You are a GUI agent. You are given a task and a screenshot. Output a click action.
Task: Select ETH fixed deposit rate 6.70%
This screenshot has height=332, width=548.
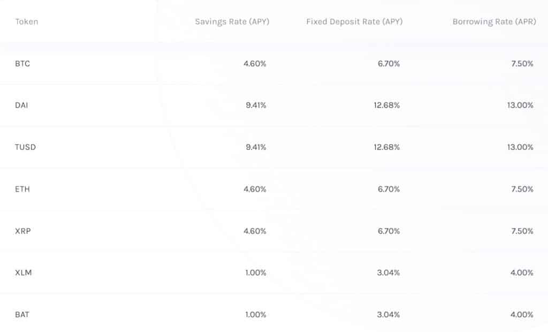tap(389, 189)
